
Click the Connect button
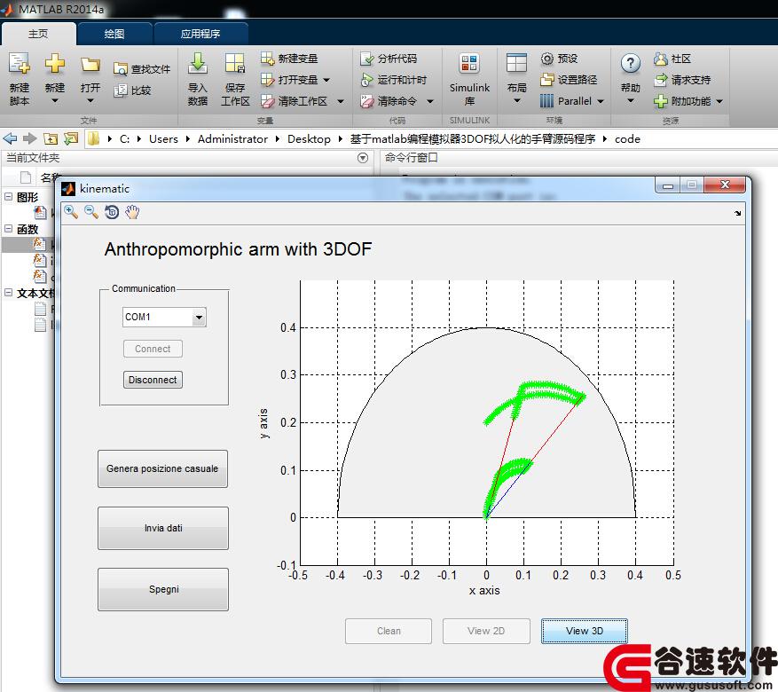pyautogui.click(x=153, y=349)
